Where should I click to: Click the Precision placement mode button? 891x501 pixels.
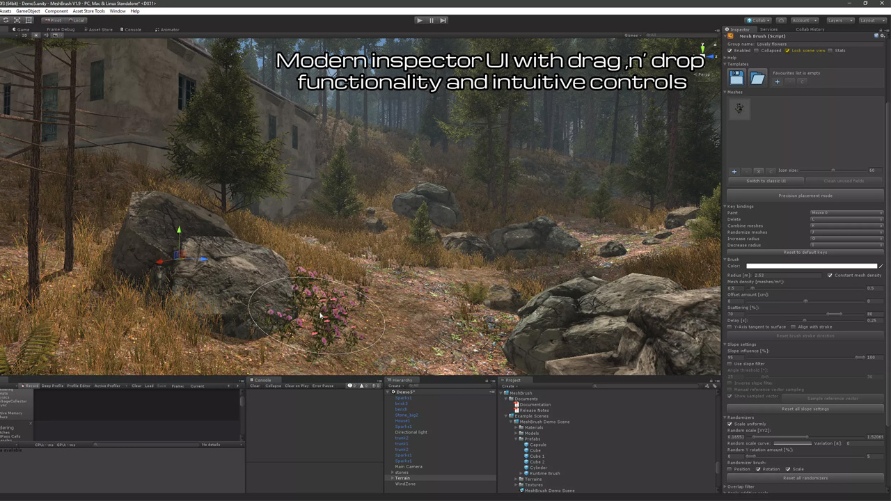(x=805, y=196)
